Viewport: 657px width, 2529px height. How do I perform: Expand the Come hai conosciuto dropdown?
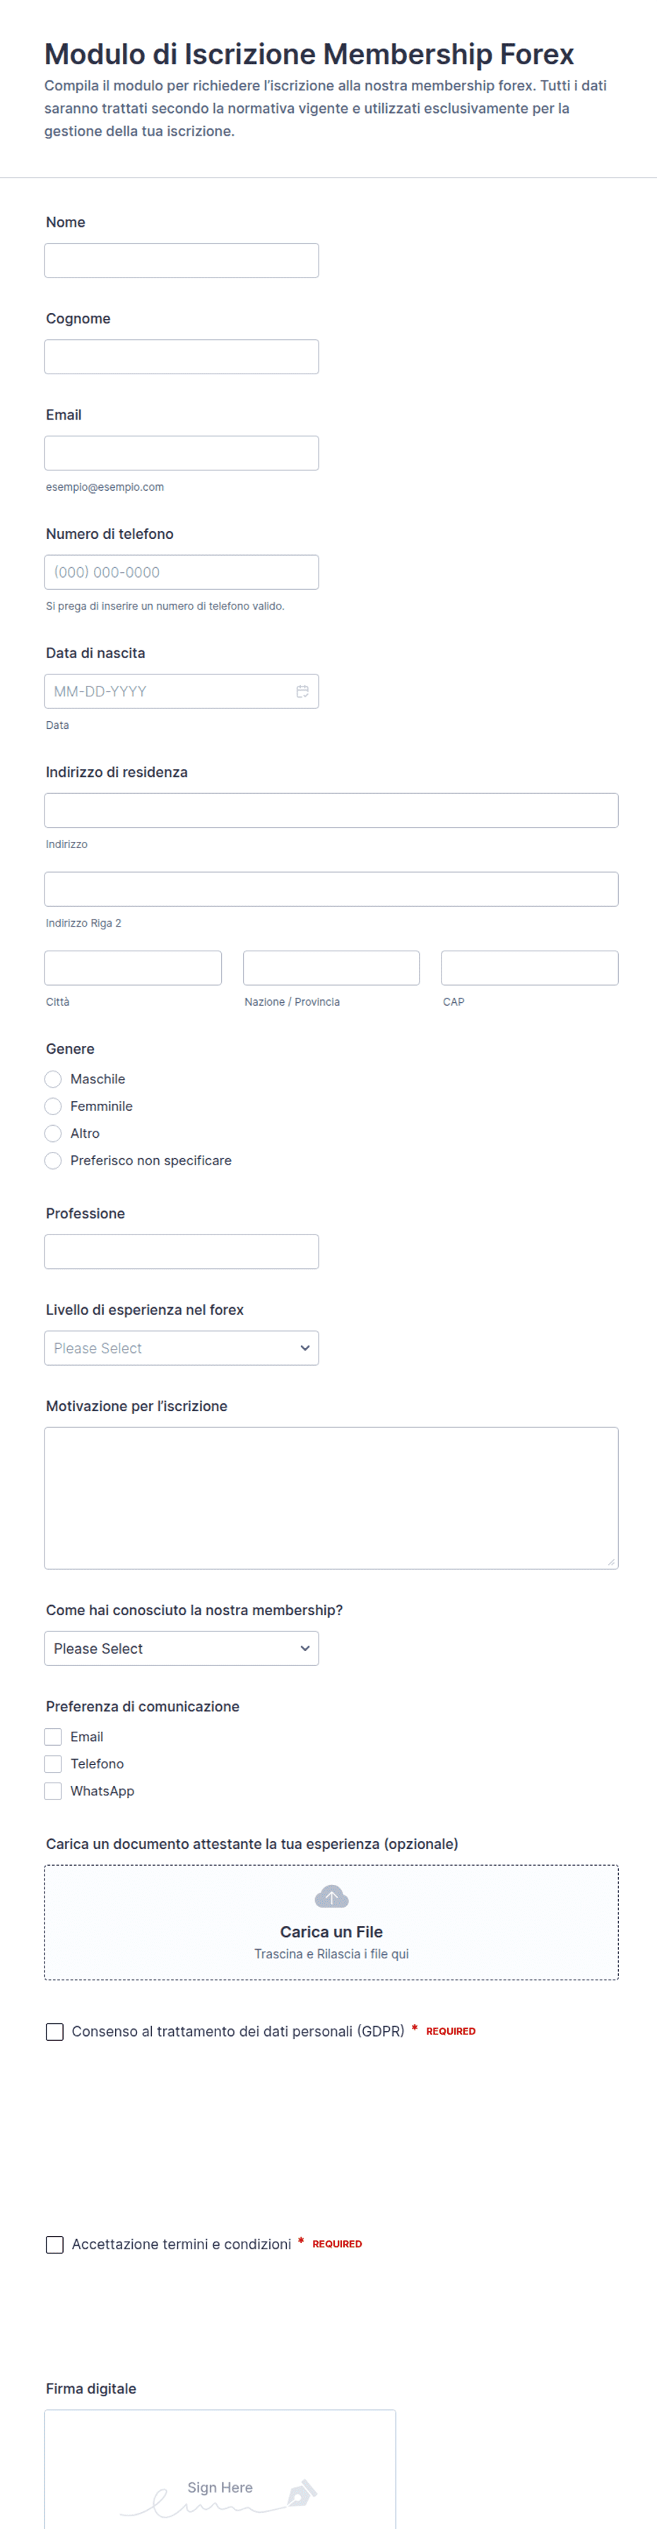point(182,1648)
